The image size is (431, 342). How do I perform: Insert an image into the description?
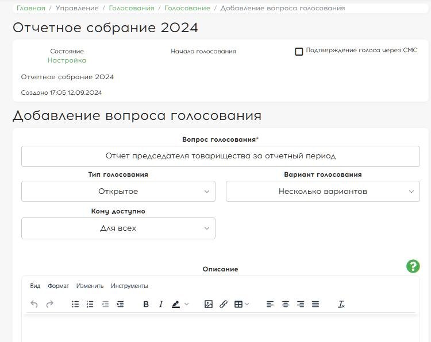pos(209,304)
